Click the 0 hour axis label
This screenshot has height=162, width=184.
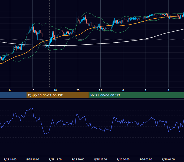click(123, 90)
